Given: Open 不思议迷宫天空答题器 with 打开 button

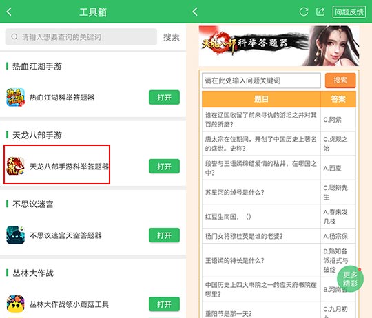Looking at the screenshot, I should 164,235.
